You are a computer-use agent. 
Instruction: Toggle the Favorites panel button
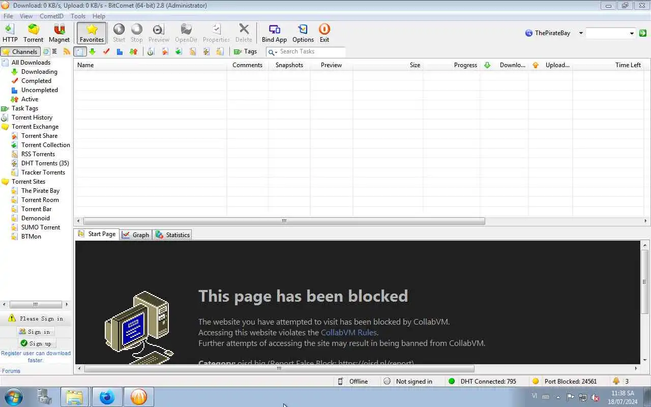tap(92, 33)
